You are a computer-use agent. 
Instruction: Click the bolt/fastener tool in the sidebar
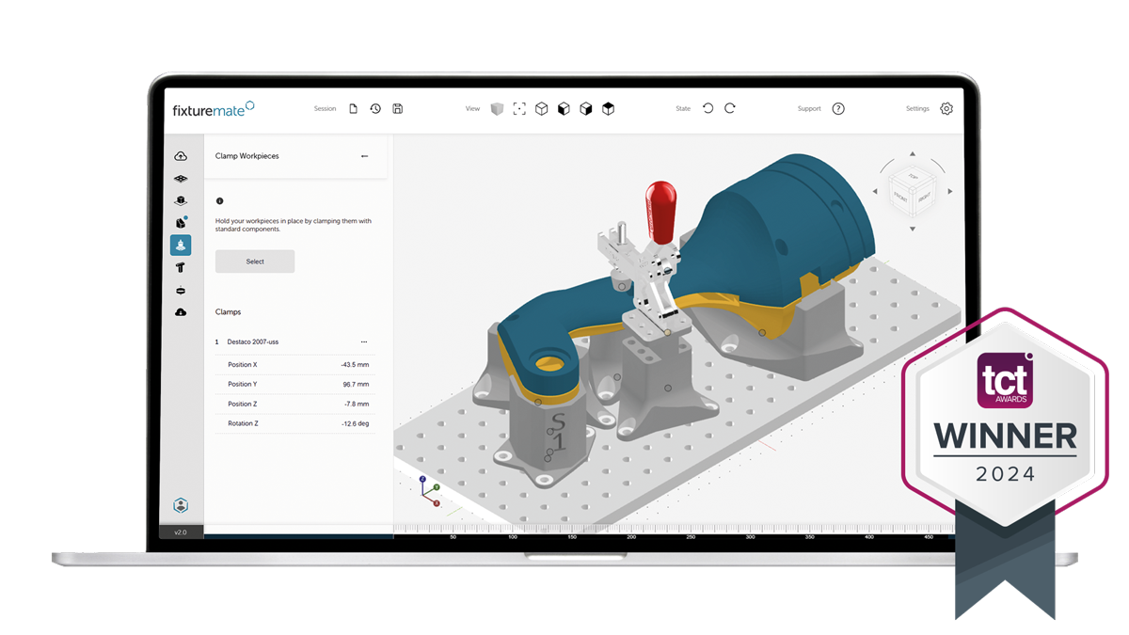181,267
